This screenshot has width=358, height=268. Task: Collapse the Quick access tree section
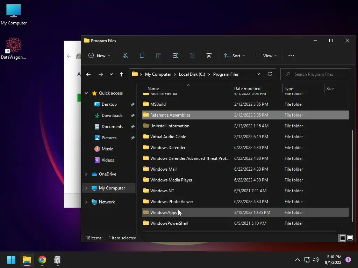click(86, 93)
